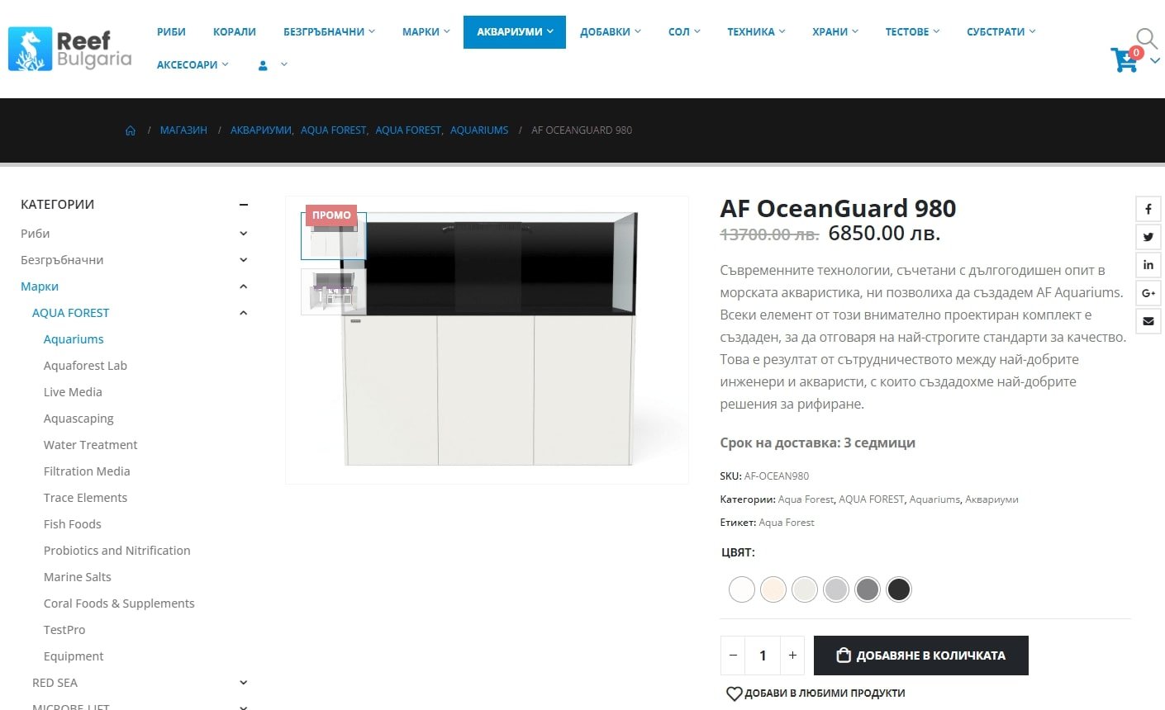Click the quantity input field

[763, 656]
